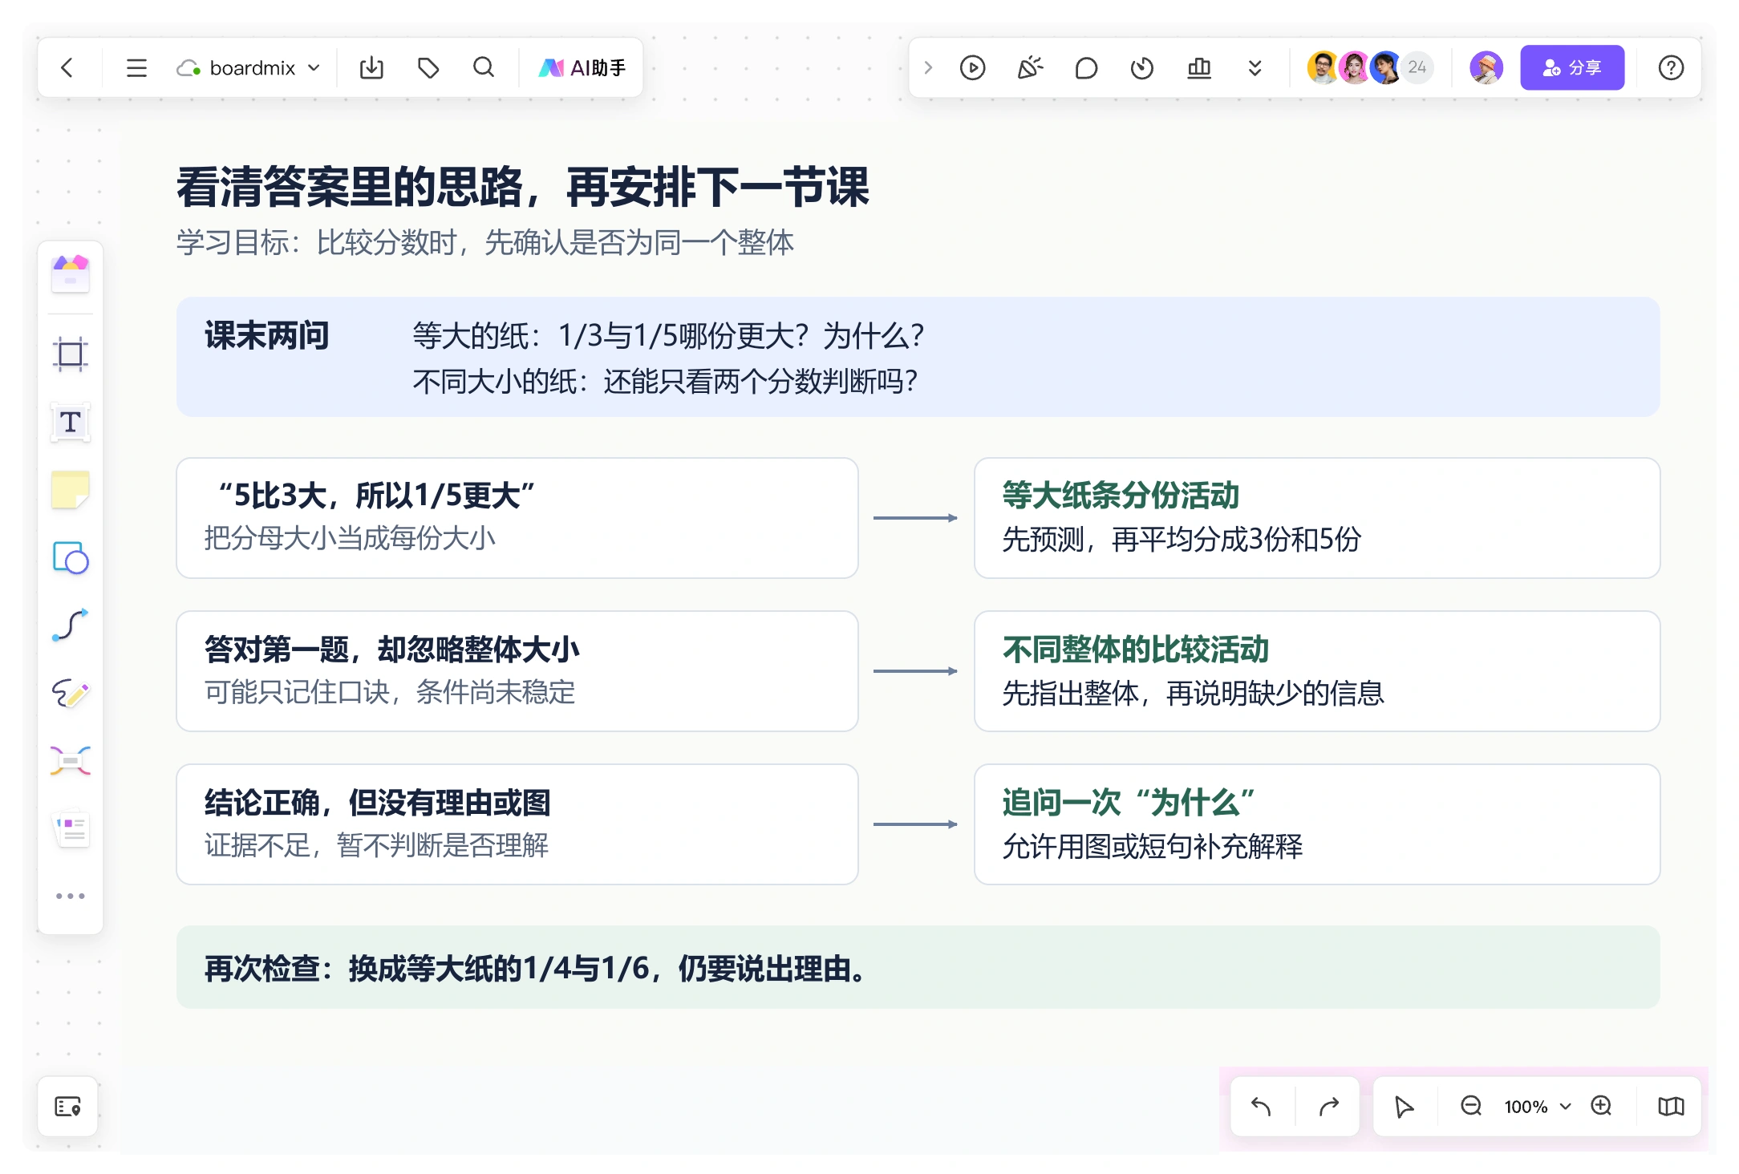Screen dimensions: 1739x1174
Task: Select the Shapes tool
Action: coord(71,558)
